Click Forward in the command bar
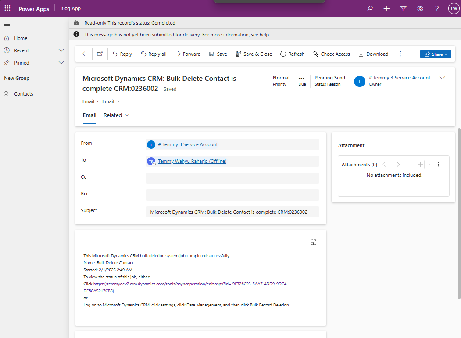461x338 pixels. (188, 54)
